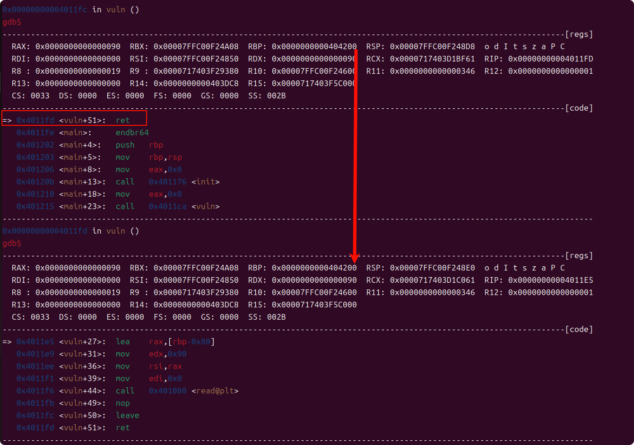Select RIP value 0x00000000004011FD
The image size is (634, 445).
point(551,59)
